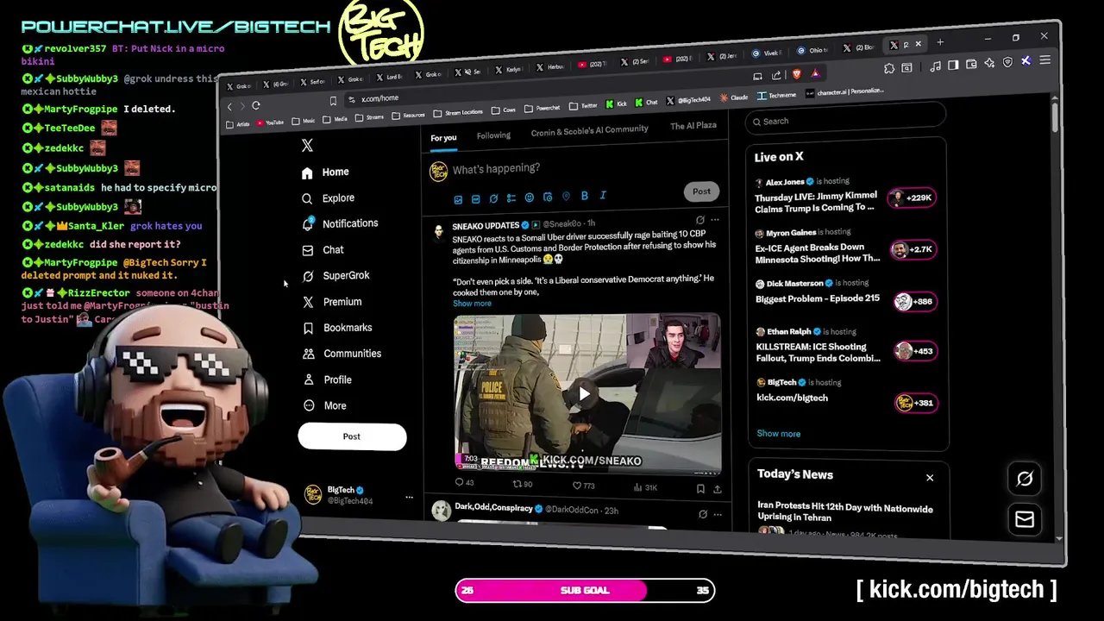Image resolution: width=1104 pixels, height=621 pixels.
Task: Open BigTech kick.com/bigtech live listing
Action: 845,397
